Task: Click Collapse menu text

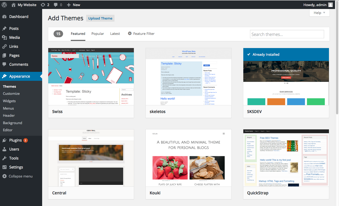Action: point(21,176)
